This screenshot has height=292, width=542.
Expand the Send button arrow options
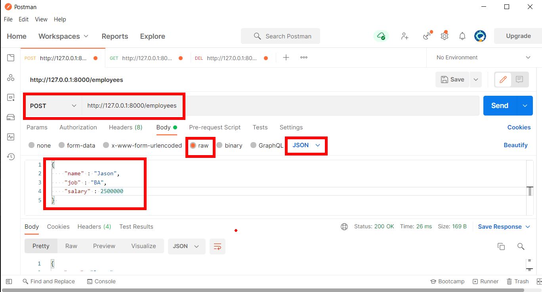pyautogui.click(x=525, y=106)
